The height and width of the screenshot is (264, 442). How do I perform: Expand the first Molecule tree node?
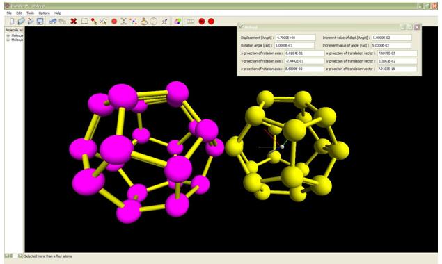pos(8,35)
